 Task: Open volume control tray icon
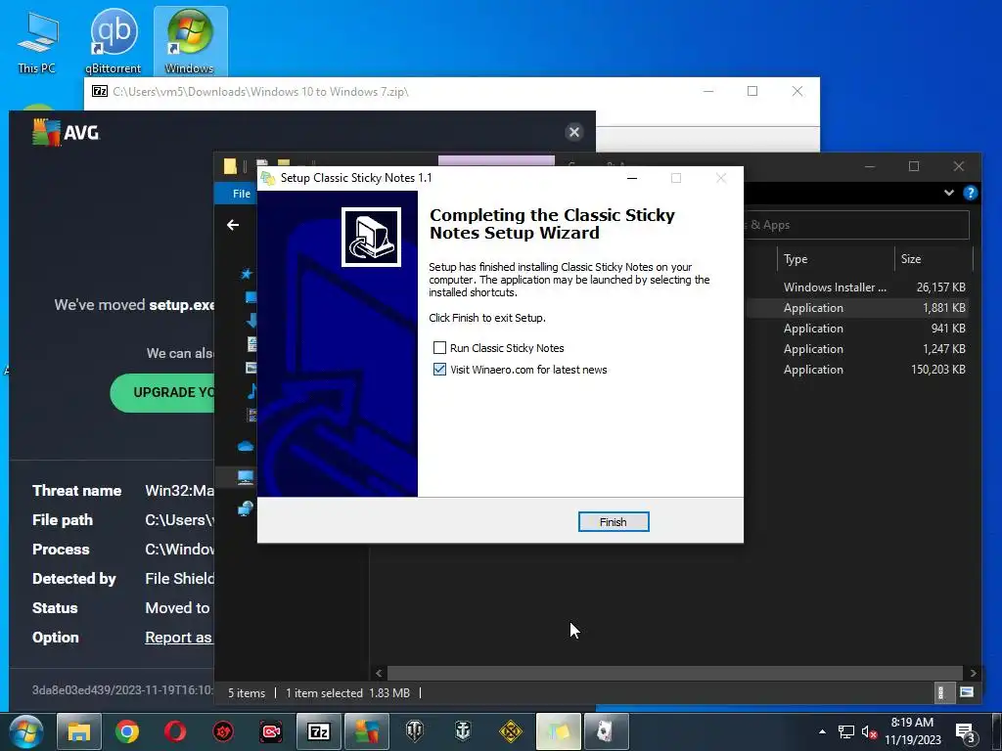point(869,731)
